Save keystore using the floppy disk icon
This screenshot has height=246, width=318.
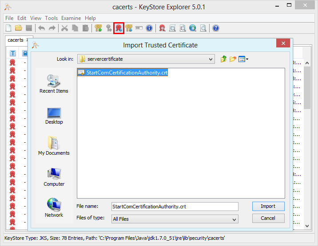29,28
